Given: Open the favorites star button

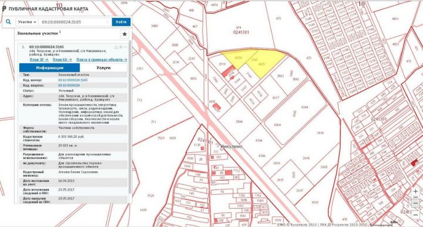Looking at the screenshot, I should pyautogui.click(x=125, y=34).
